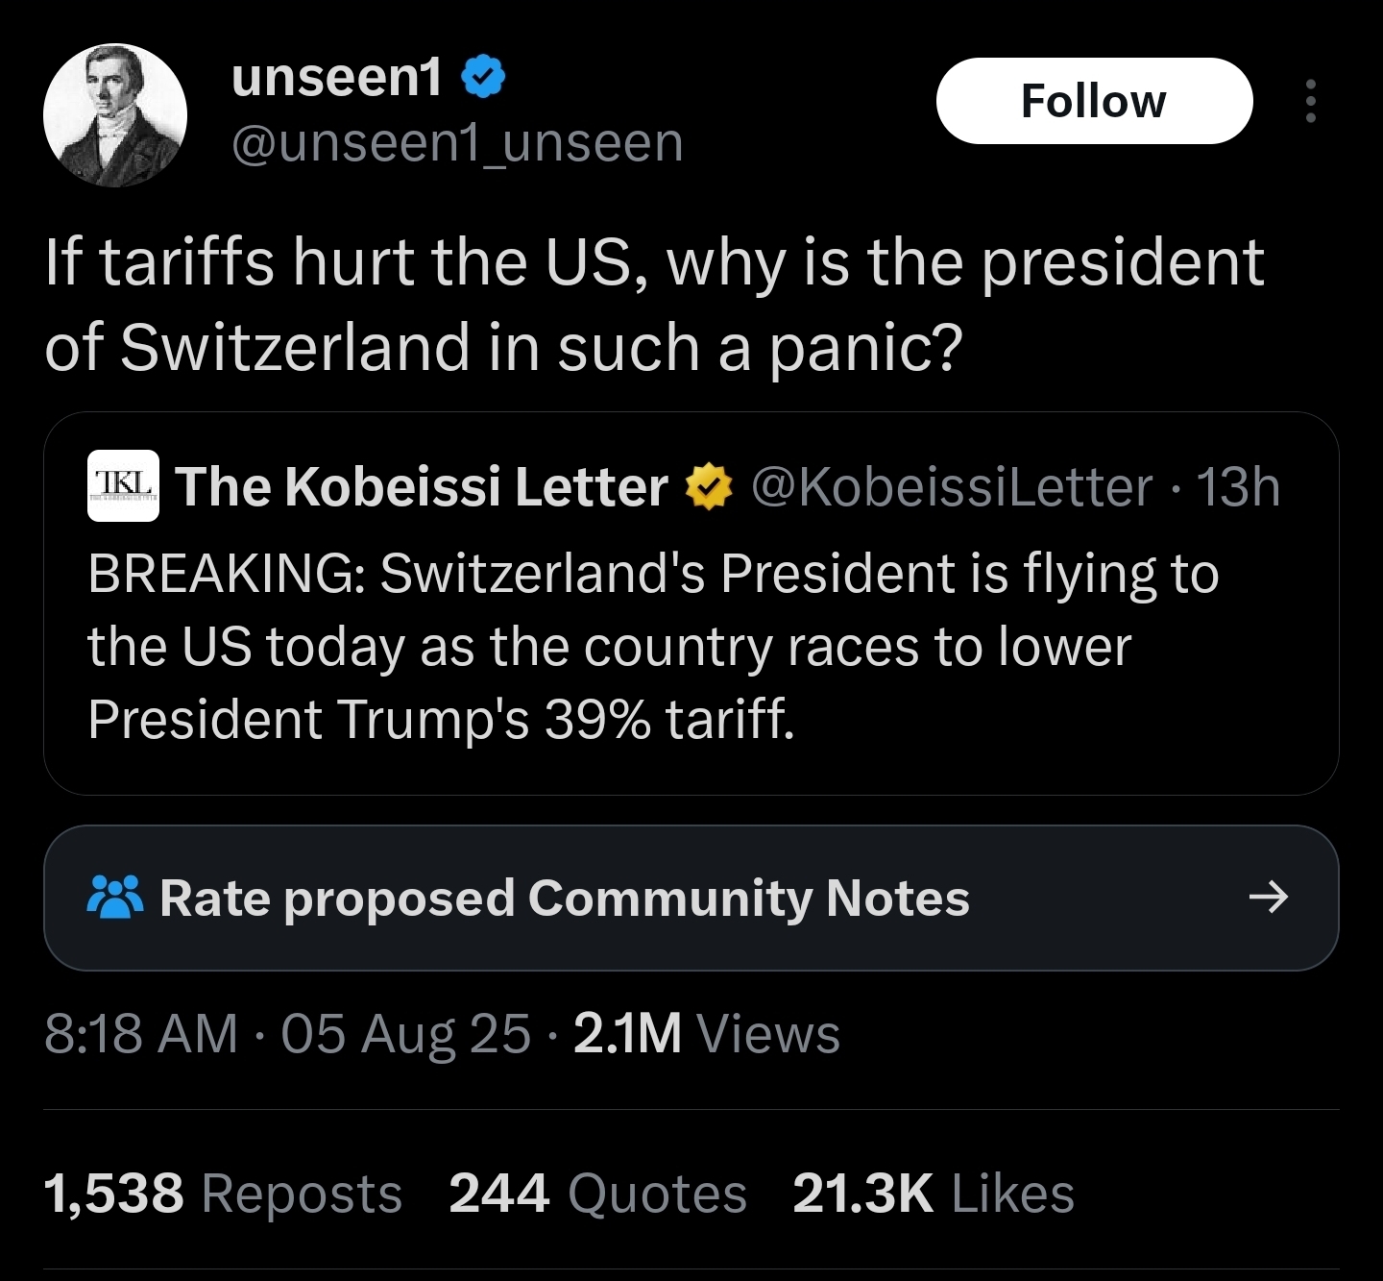The height and width of the screenshot is (1281, 1383).
Task: Open unseen1's profile picture
Action: 114,114
